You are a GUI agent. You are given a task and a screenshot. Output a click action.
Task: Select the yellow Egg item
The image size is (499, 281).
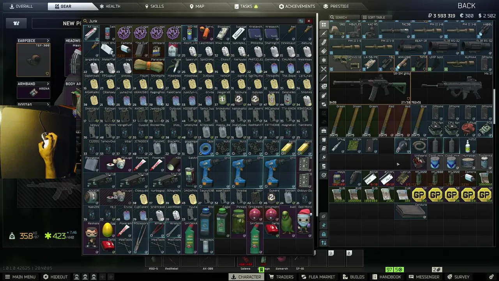pyautogui.click(x=108, y=230)
